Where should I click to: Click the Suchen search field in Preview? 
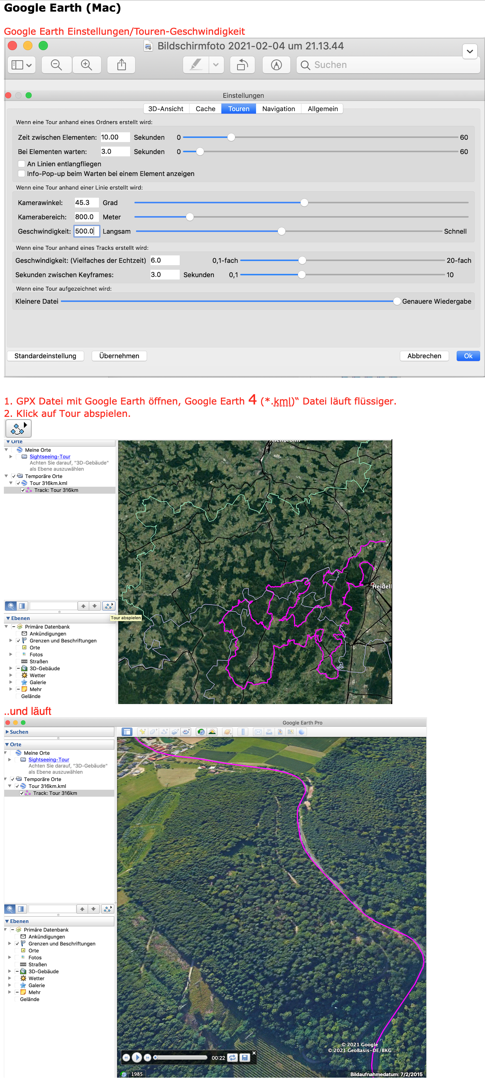point(388,64)
